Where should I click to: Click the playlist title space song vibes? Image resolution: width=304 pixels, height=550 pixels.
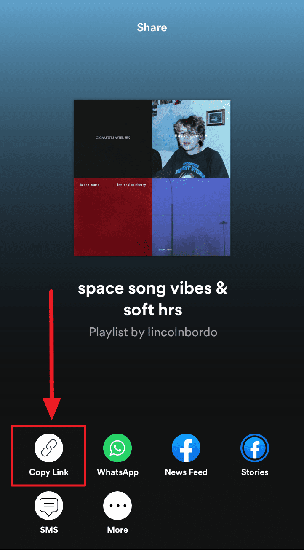152,299
